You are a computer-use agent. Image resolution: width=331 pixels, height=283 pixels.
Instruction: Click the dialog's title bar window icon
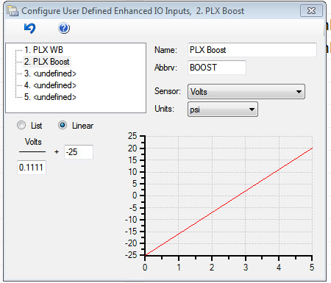coord(13,11)
